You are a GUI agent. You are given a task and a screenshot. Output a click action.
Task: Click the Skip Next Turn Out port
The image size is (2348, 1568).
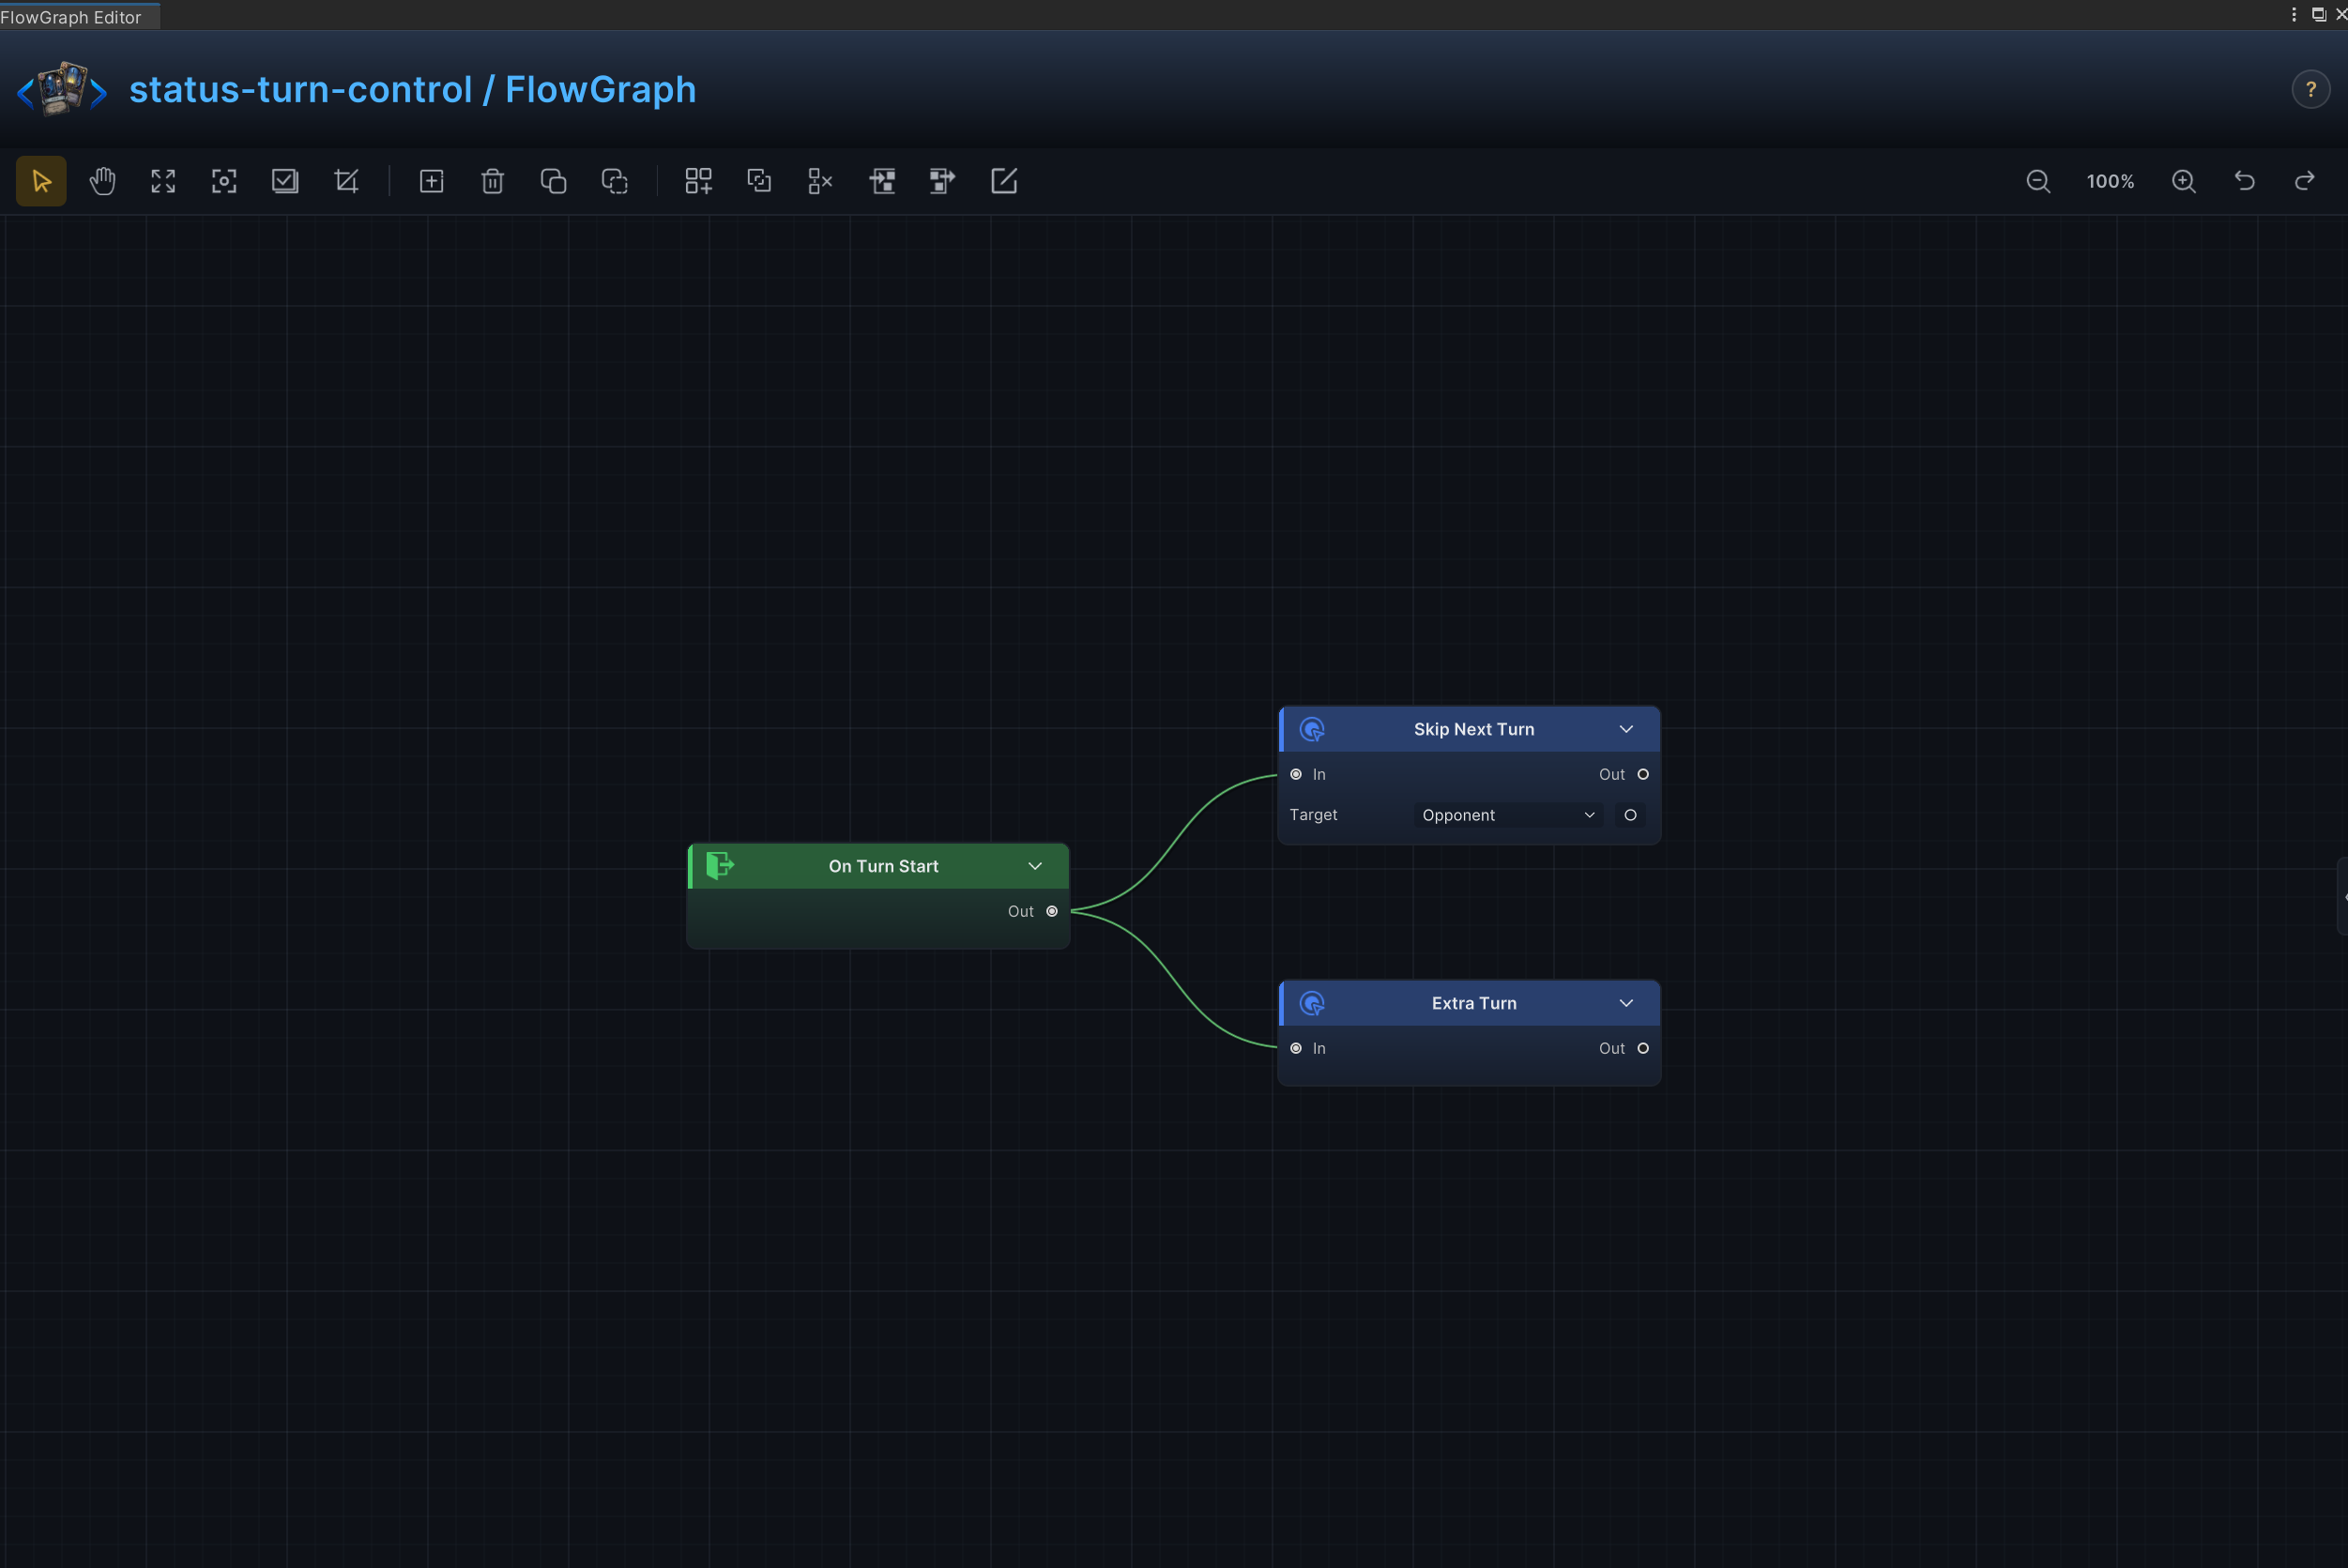point(1643,774)
